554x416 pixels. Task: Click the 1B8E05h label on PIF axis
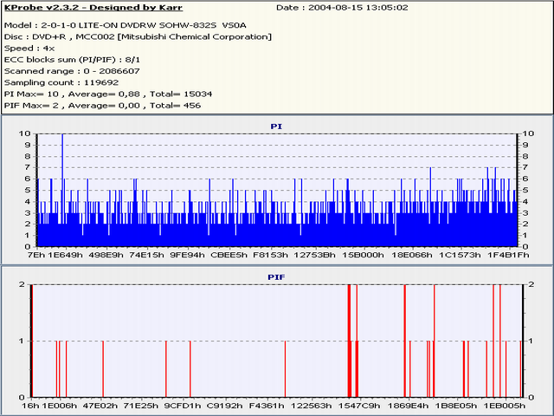pos(456,406)
